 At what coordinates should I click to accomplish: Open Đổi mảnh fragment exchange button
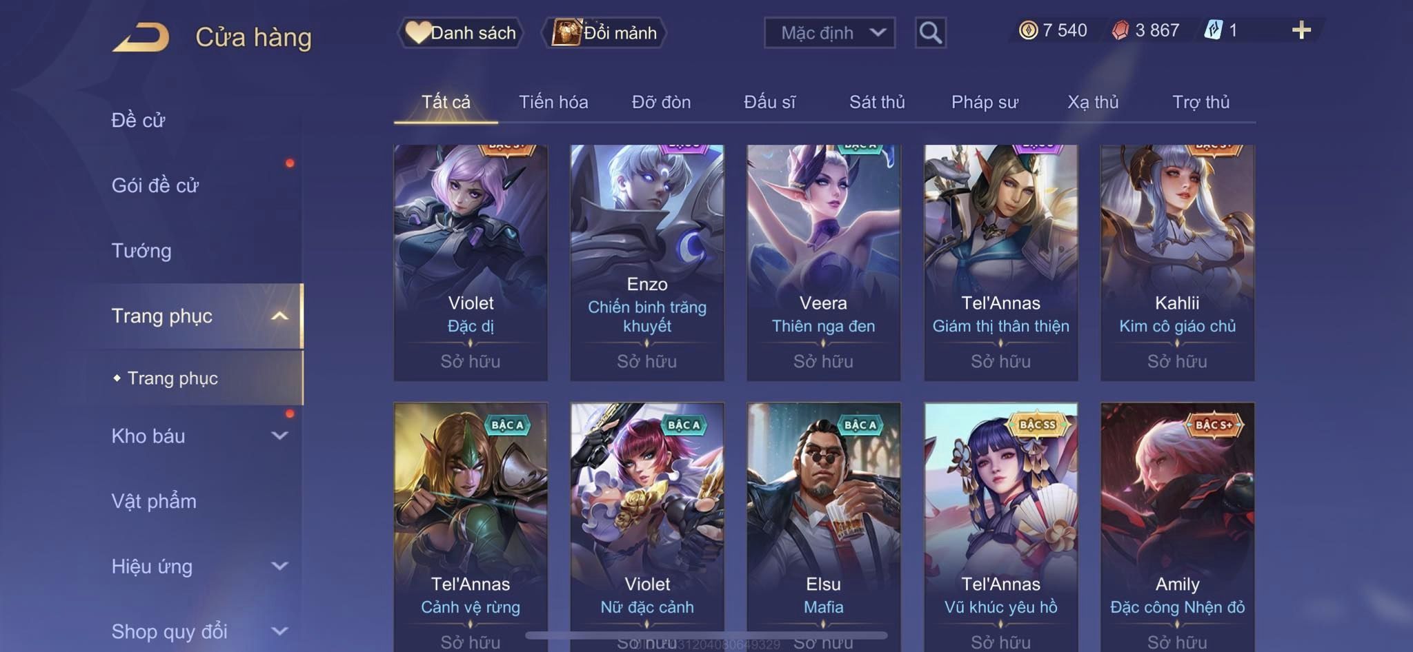[604, 32]
